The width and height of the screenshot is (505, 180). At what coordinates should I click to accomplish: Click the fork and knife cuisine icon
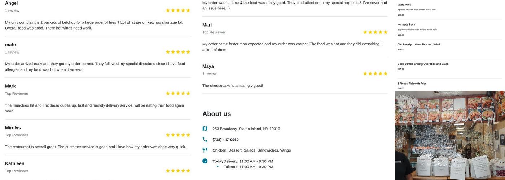205,150
